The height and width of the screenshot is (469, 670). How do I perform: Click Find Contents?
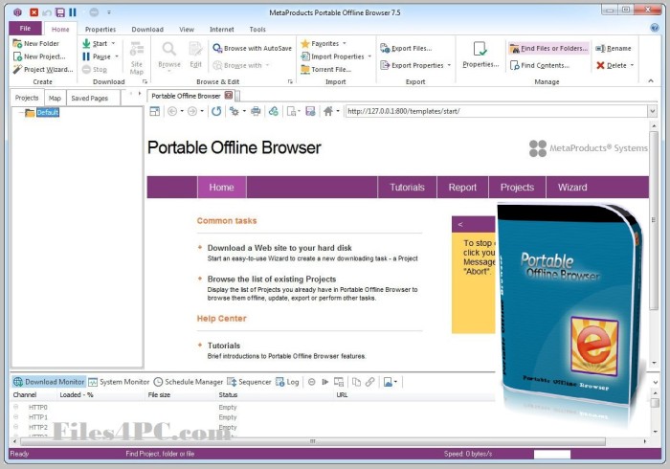click(x=540, y=65)
